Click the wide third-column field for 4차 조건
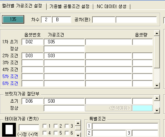This screenshot has height=137, width=165. (108, 70)
